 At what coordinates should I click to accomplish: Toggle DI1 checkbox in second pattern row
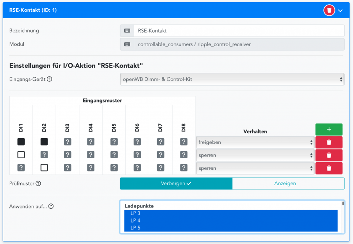[21, 155]
